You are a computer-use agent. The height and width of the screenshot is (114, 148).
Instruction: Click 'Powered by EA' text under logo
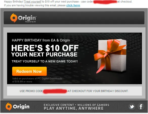click(30, 22)
